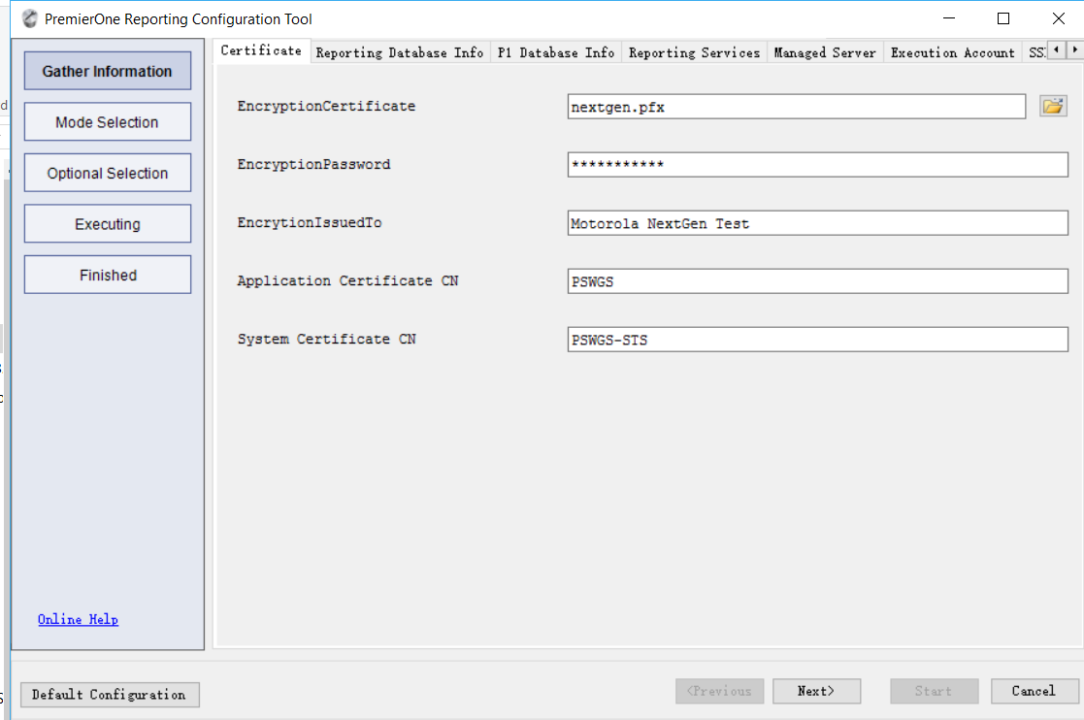Image resolution: width=1084 pixels, height=720 pixels.
Task: Click the Application Certificate CN label
Action: 347,280
